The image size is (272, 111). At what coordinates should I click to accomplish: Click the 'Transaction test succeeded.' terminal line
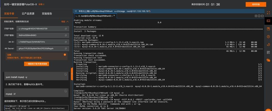pyautogui.click(x=90, y=60)
